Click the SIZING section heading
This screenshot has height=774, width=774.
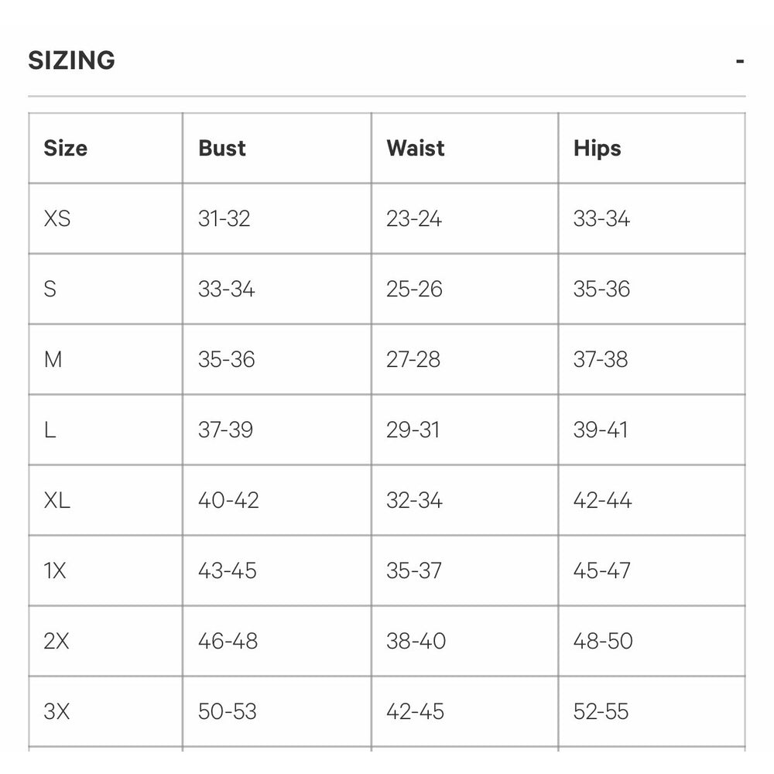pyautogui.click(x=72, y=60)
